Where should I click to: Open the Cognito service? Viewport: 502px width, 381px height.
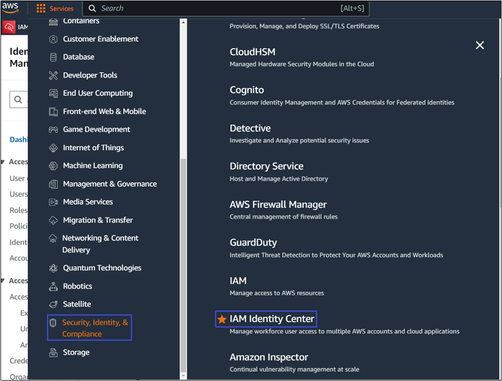tap(247, 89)
